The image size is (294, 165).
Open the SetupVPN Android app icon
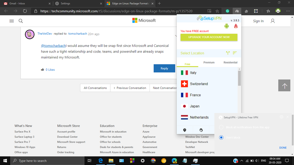[227, 26]
